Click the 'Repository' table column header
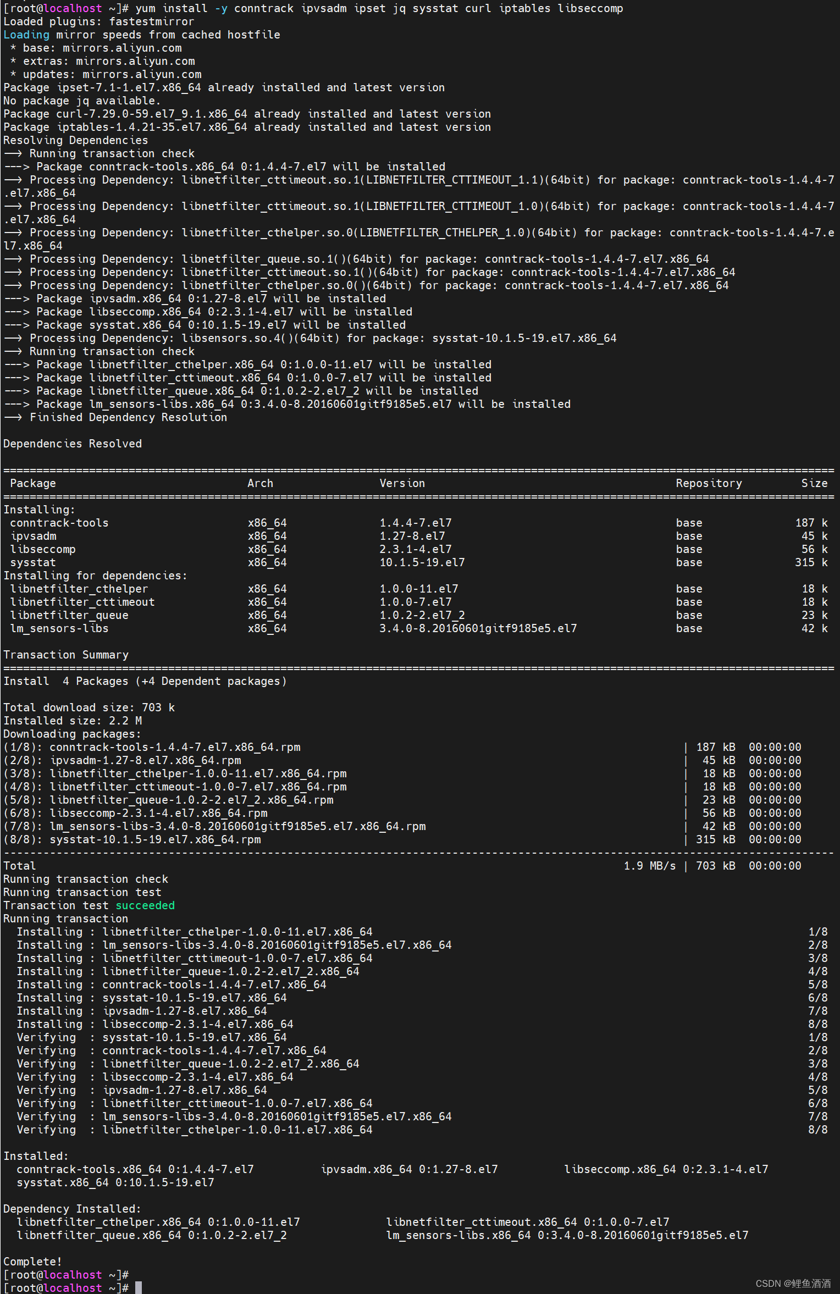 [709, 483]
